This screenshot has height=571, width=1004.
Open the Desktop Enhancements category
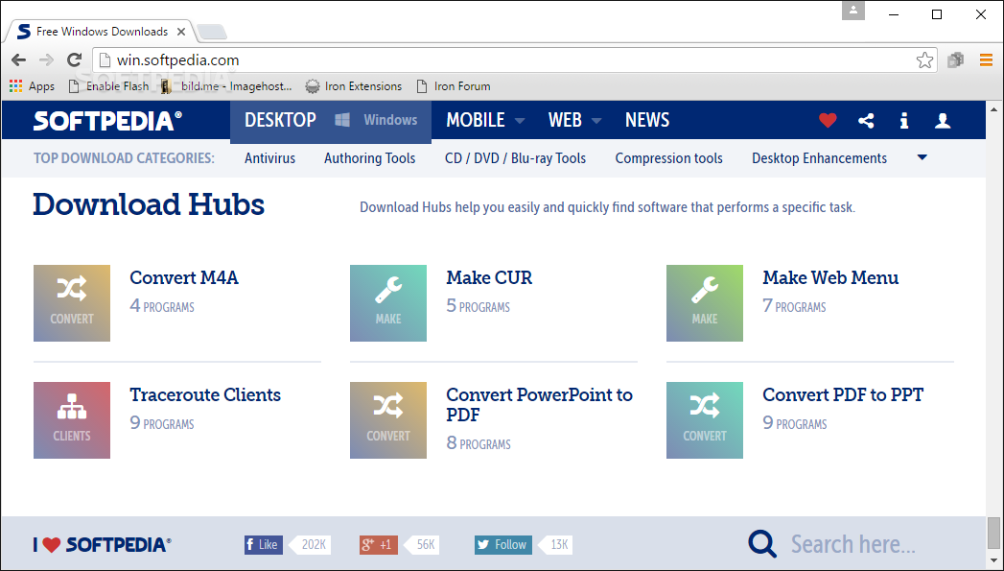click(x=820, y=158)
